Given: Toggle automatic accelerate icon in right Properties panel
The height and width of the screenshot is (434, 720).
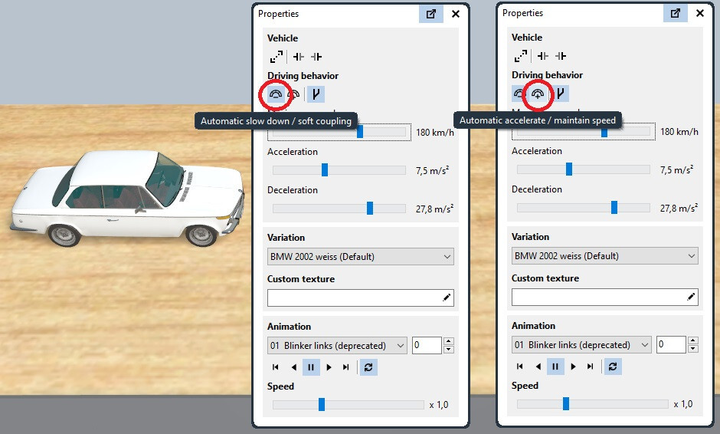Looking at the screenshot, I should pyautogui.click(x=537, y=94).
